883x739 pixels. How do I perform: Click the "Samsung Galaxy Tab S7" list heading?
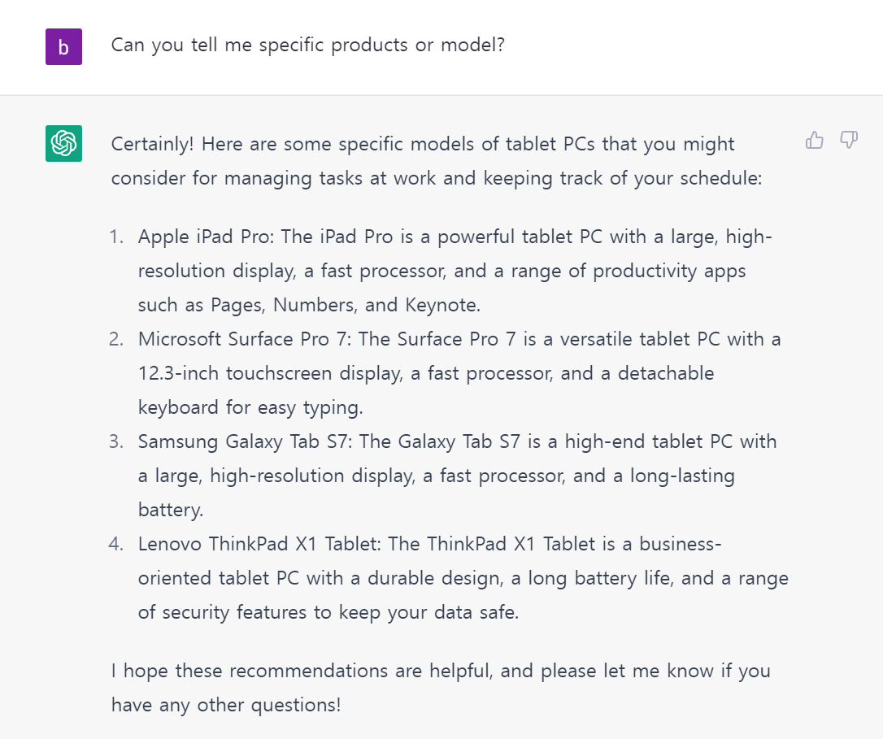245,441
